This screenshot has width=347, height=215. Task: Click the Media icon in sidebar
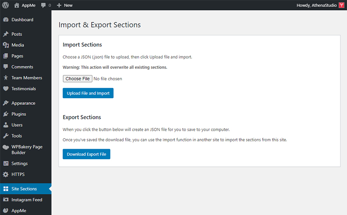point(6,45)
